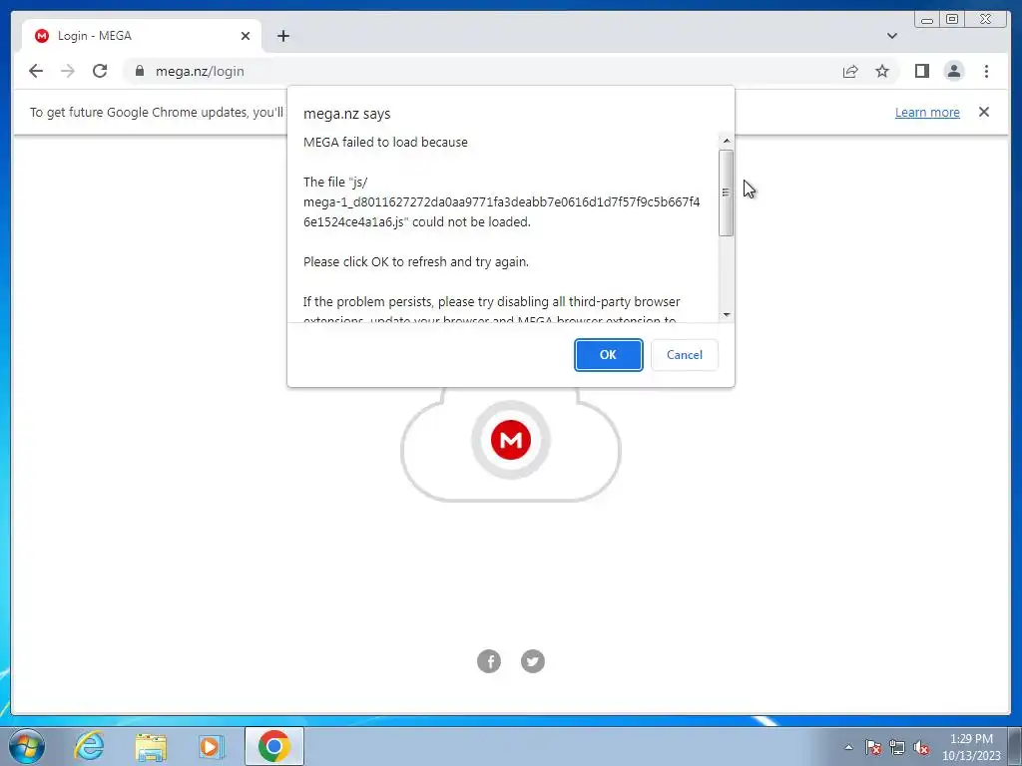The width and height of the screenshot is (1022, 766).
Task: Open the Windows Start menu
Action: 26,746
